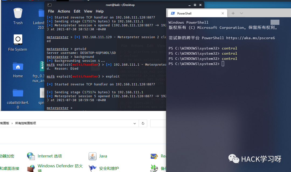The width and height of the screenshot is (291, 172).
Task: Click the first 'control' command in PowerShell
Action: (x=229, y=48)
